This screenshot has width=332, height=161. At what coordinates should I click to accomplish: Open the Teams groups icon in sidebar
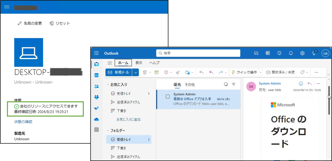click(97, 97)
